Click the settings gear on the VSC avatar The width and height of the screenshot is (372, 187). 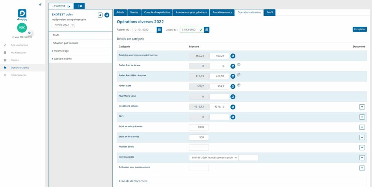[x=29, y=33]
